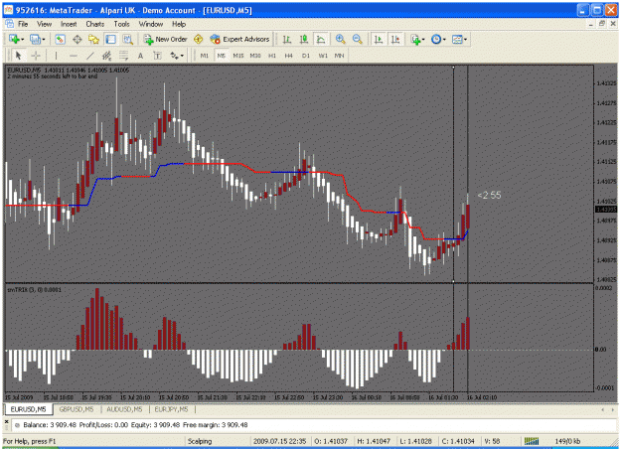621x449 pixels.
Task: Switch chart to Candlesticks icon
Action: tap(304, 39)
